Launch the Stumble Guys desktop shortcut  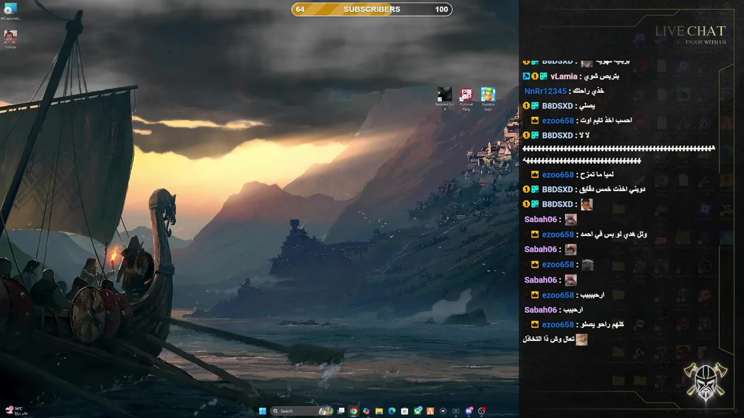(488, 99)
